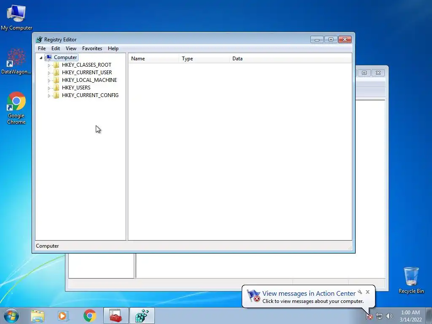Image resolution: width=432 pixels, height=324 pixels.
Task: Open the Windows Start menu
Action: pos(11,316)
